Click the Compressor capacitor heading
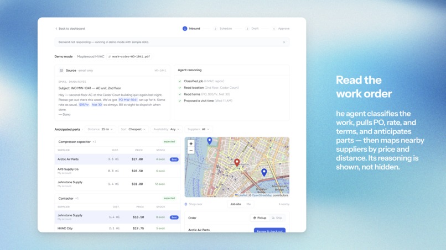The height and width of the screenshot is (250, 446). tap(75, 142)
